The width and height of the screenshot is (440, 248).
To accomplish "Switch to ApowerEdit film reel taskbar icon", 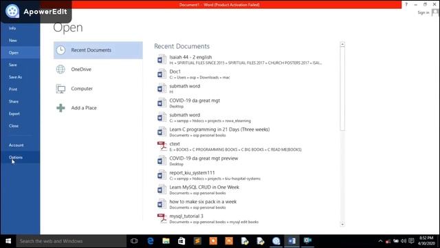I will [276, 241].
